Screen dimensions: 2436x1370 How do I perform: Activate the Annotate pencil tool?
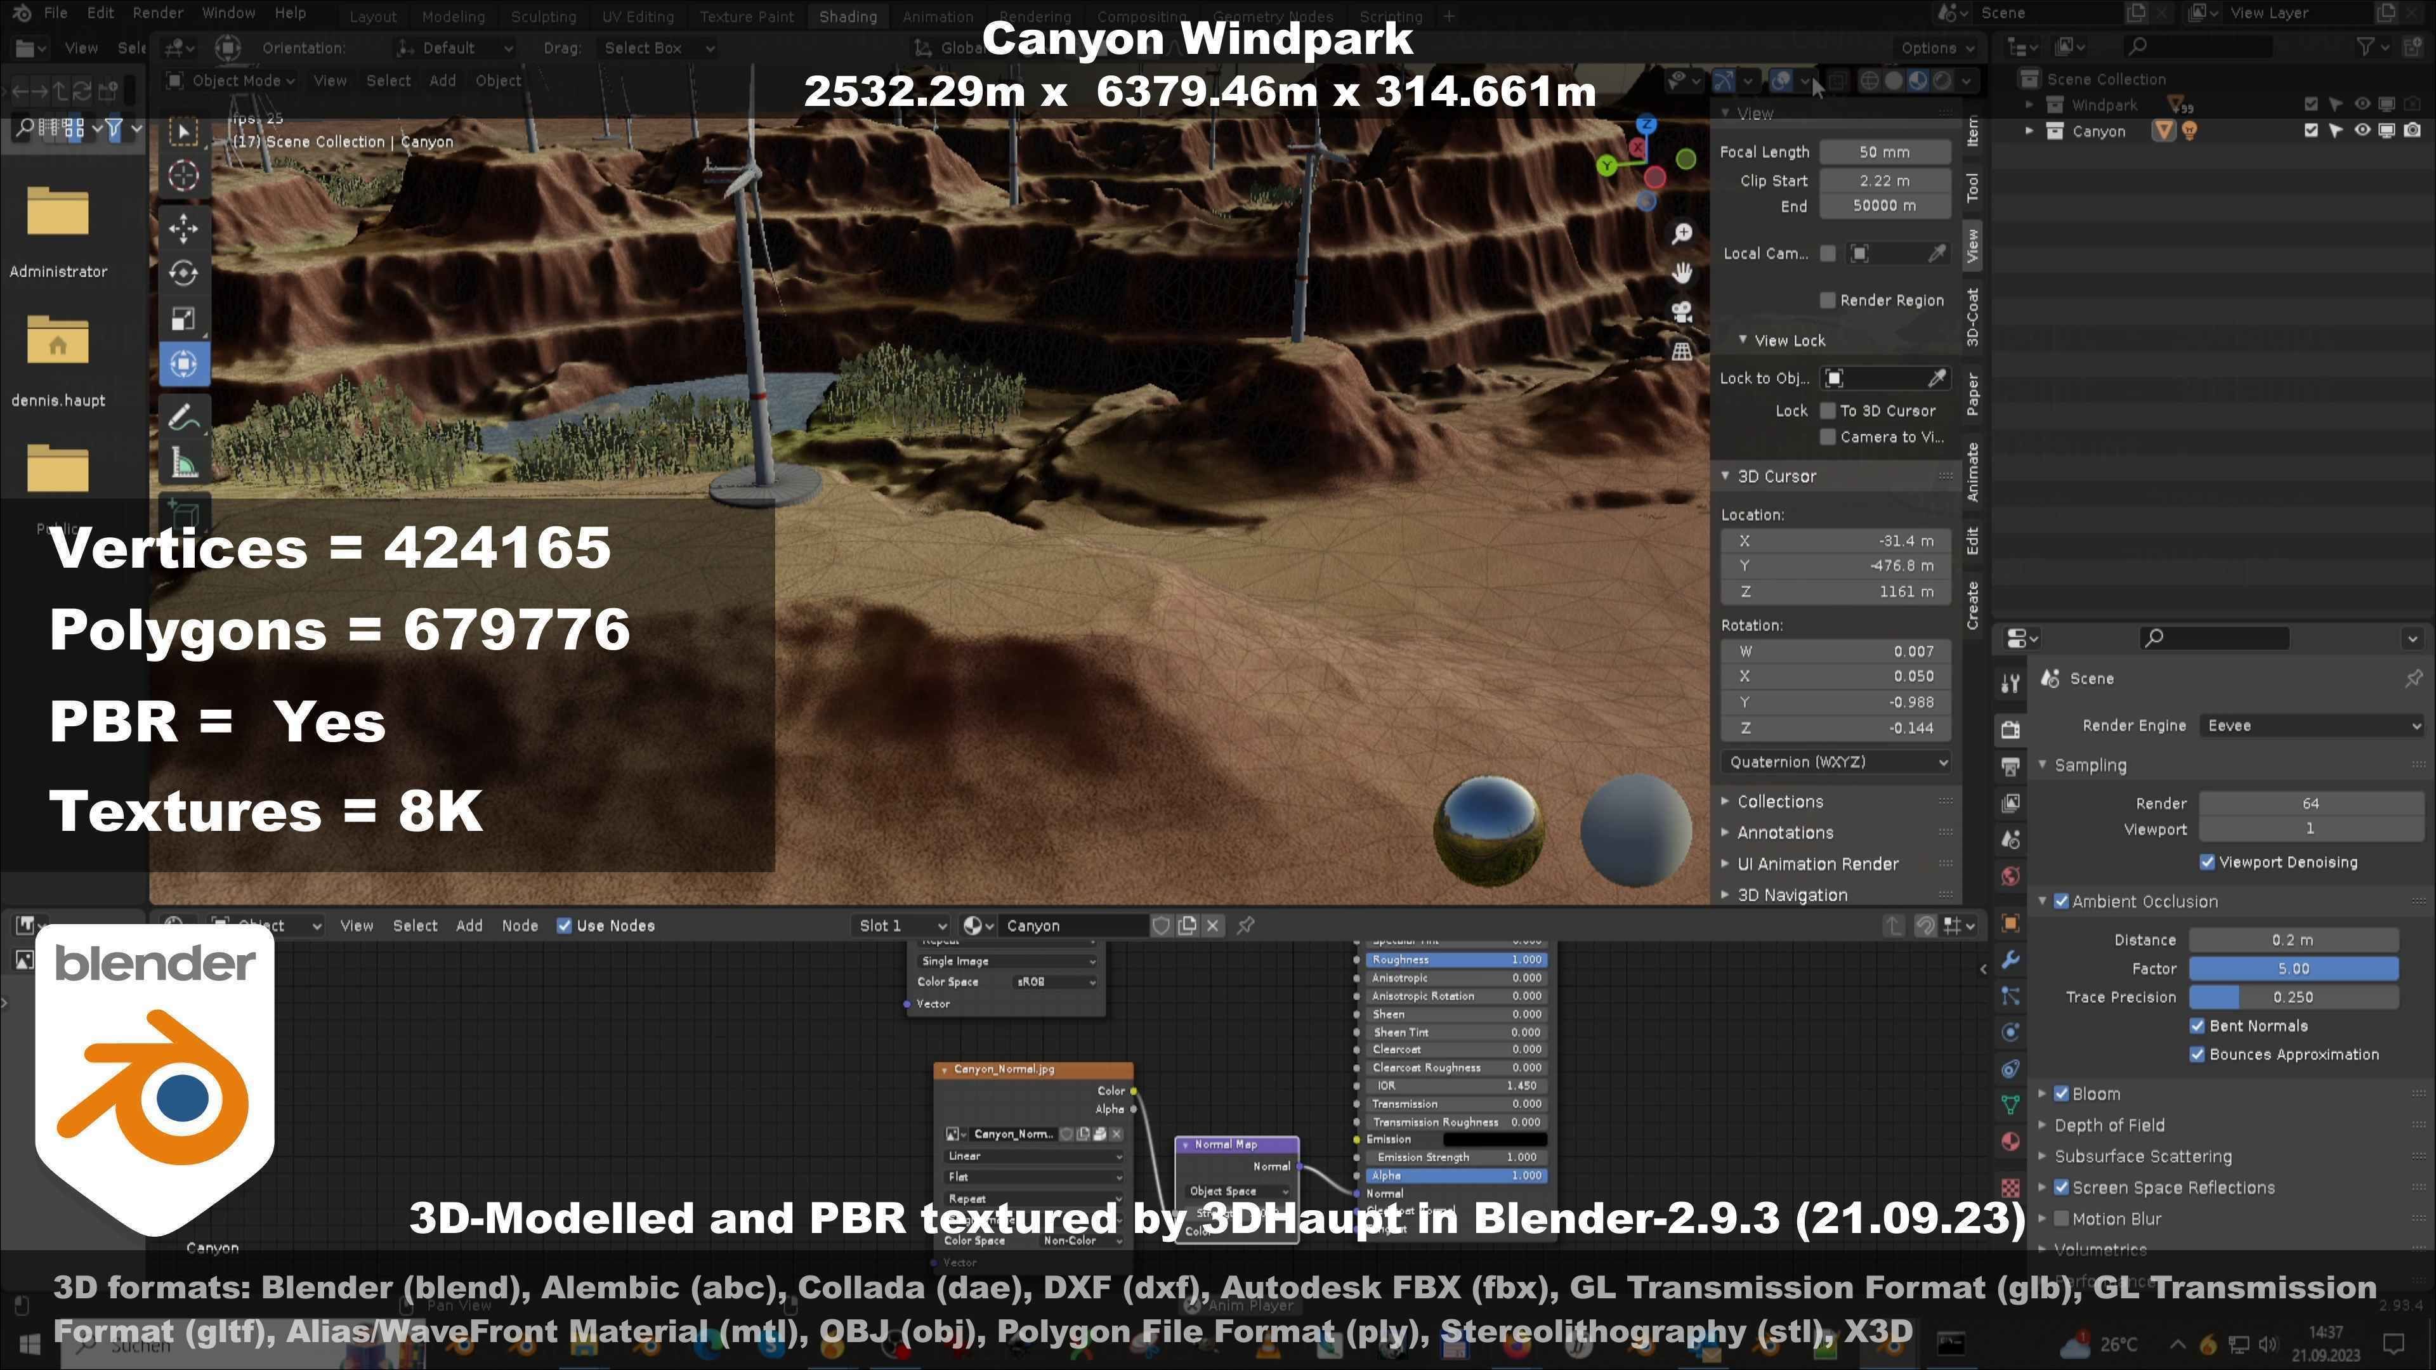(x=183, y=417)
